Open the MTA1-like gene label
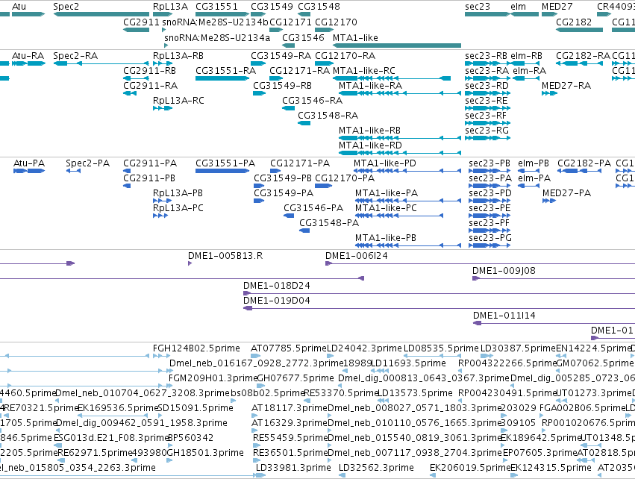Image resolution: width=635 pixels, height=479 pixels. [356, 37]
